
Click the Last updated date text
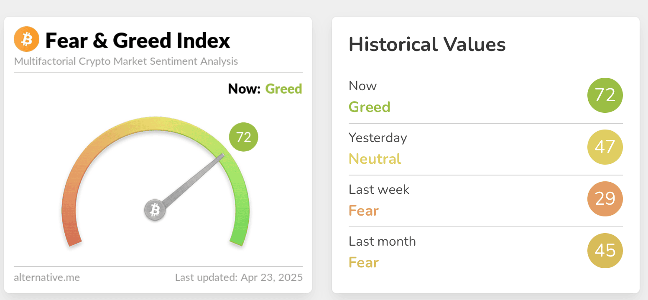tap(239, 277)
